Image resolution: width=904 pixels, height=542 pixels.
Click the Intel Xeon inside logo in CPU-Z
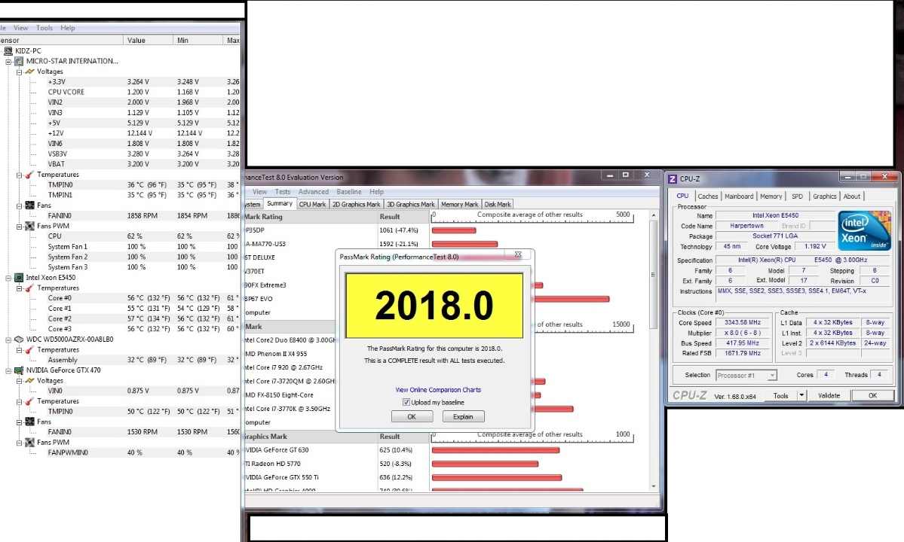point(864,230)
